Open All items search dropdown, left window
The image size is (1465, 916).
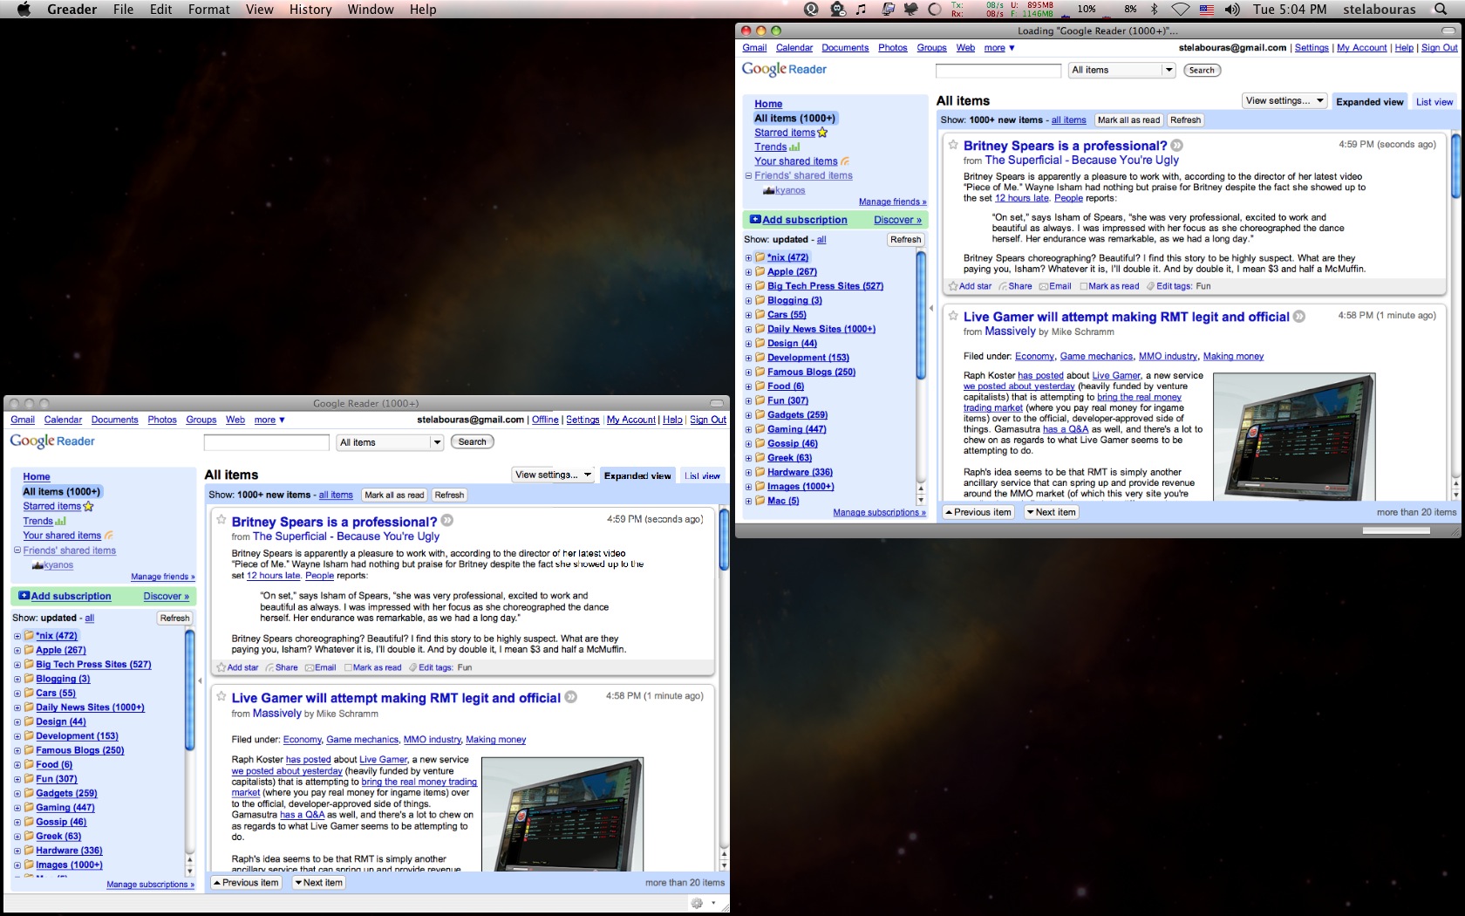point(390,442)
